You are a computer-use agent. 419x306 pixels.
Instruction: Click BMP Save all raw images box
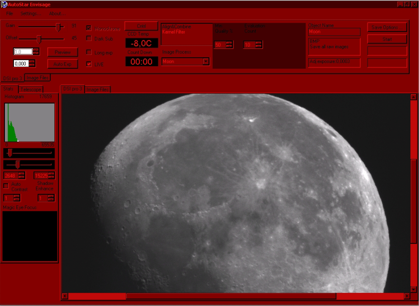[334, 47]
